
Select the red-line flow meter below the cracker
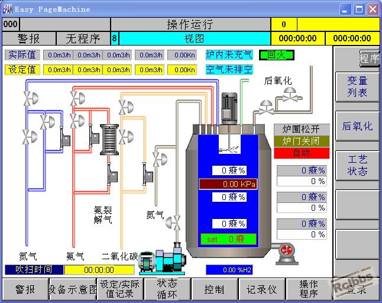pyautogui.click(x=112, y=174)
